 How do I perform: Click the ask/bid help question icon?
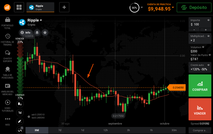pyautogui.click(x=29, y=117)
